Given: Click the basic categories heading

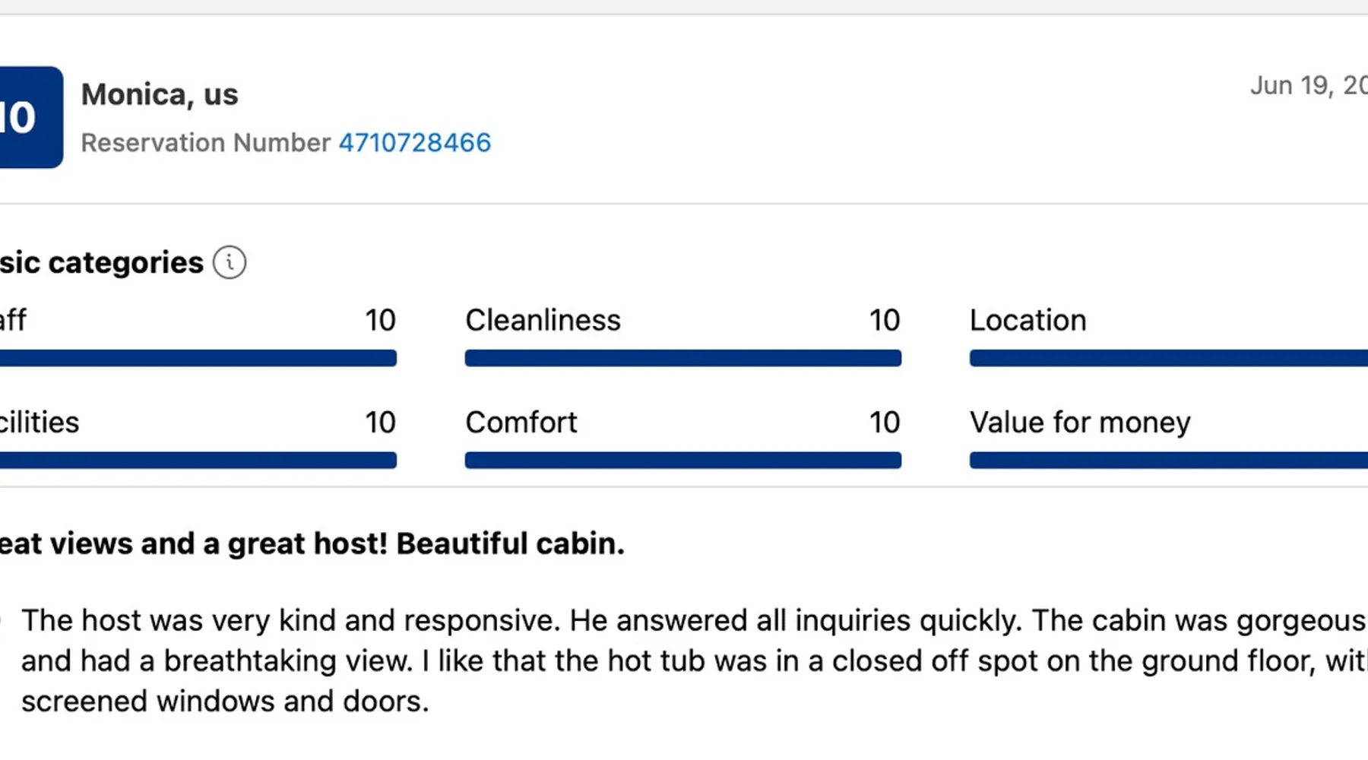Looking at the screenshot, I should coord(101,263).
